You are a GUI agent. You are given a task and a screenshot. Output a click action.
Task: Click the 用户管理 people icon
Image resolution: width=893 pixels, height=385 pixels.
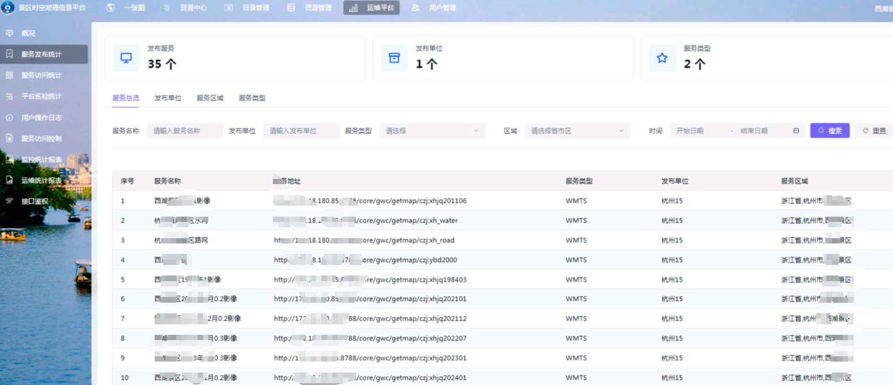(x=415, y=8)
